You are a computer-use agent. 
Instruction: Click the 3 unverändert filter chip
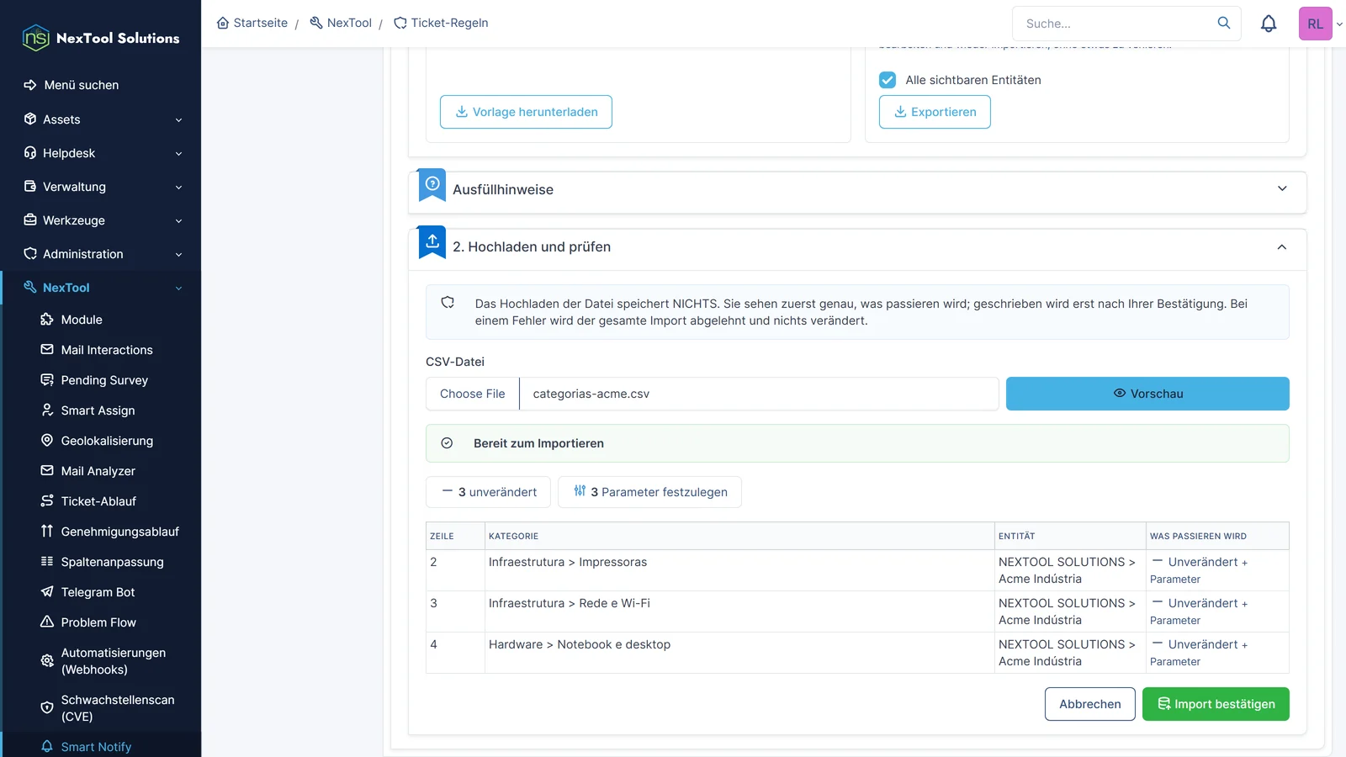coord(488,492)
